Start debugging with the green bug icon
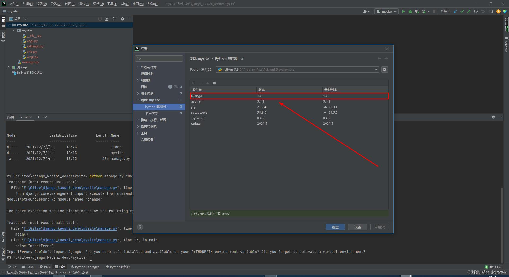This screenshot has height=277, width=509. [x=410, y=11]
